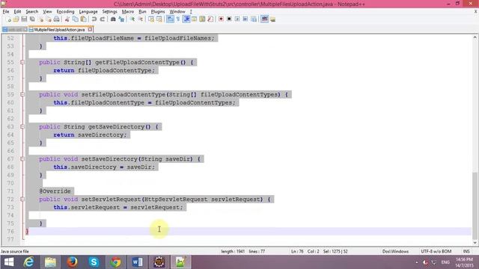Screen dimensions: 479x269
Task: Open Microsoft Word from the taskbar
Action: click(137, 262)
